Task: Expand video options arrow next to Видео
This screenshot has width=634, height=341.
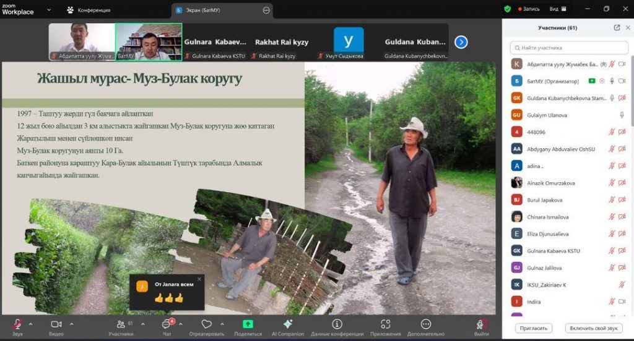Action: tap(71, 323)
